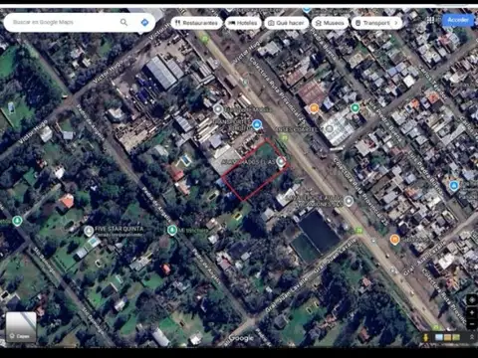This screenshot has width=478, height=358.
Task: Click the green imagery thumbnail in bottom strip
Action: [456, 337]
